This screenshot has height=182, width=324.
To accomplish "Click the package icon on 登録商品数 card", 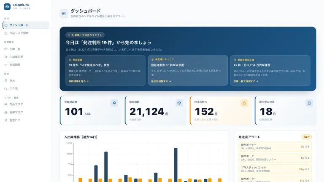I will 114,103.
